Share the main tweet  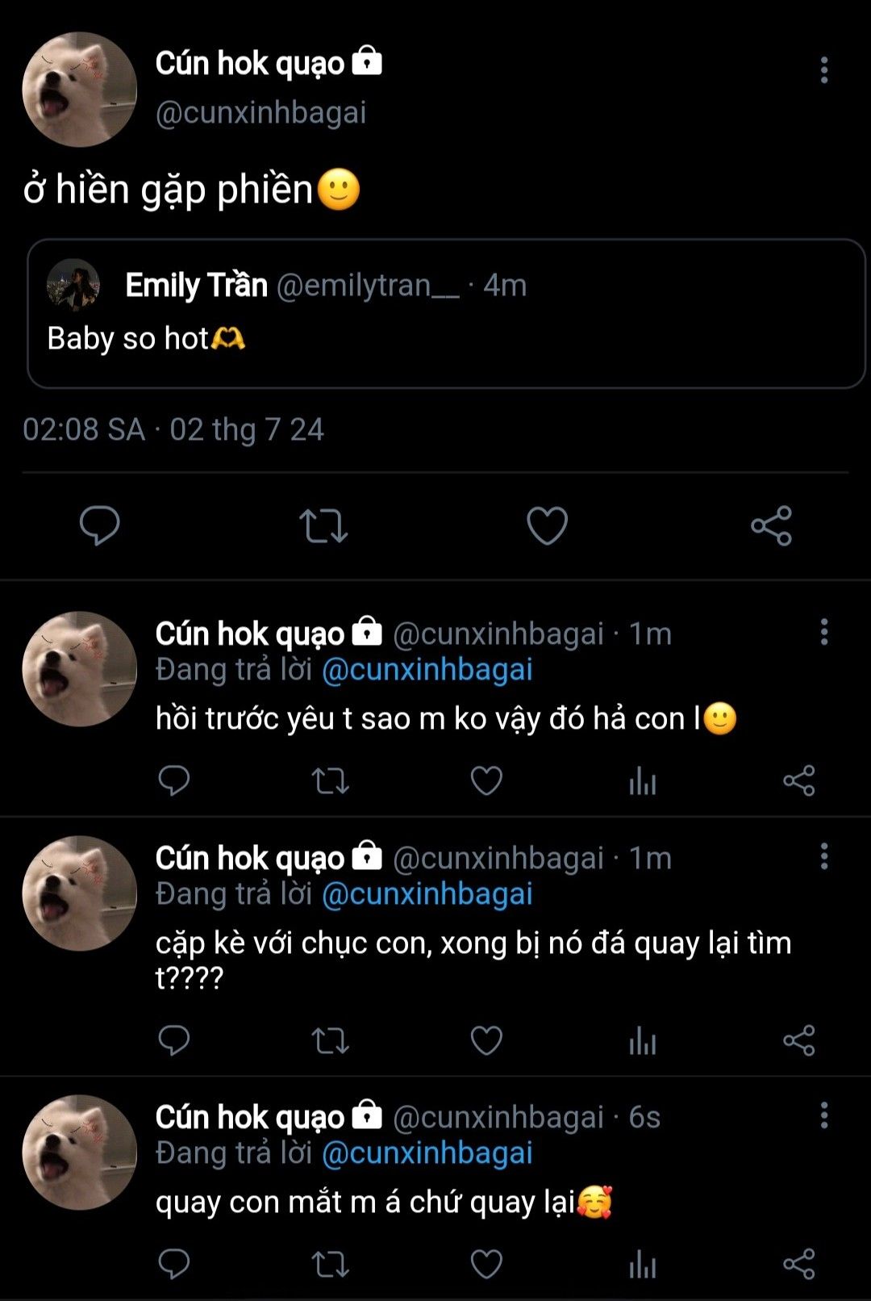click(771, 525)
